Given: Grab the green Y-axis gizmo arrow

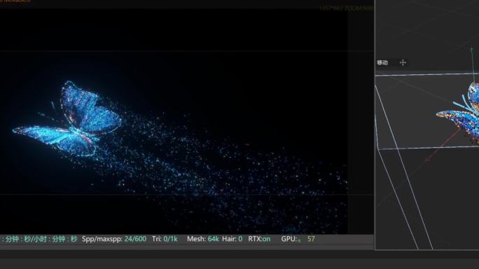Looking at the screenshot, I should [473, 65].
